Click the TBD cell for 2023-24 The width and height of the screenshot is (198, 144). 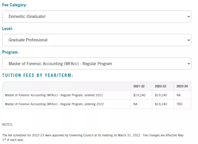click(x=179, y=104)
